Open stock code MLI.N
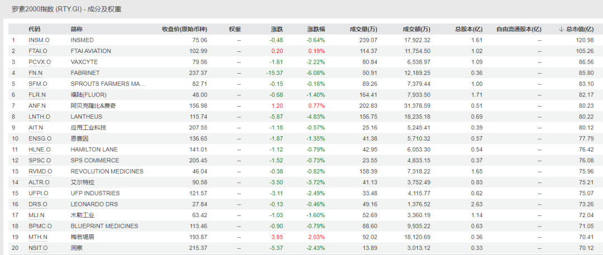 coord(36,215)
